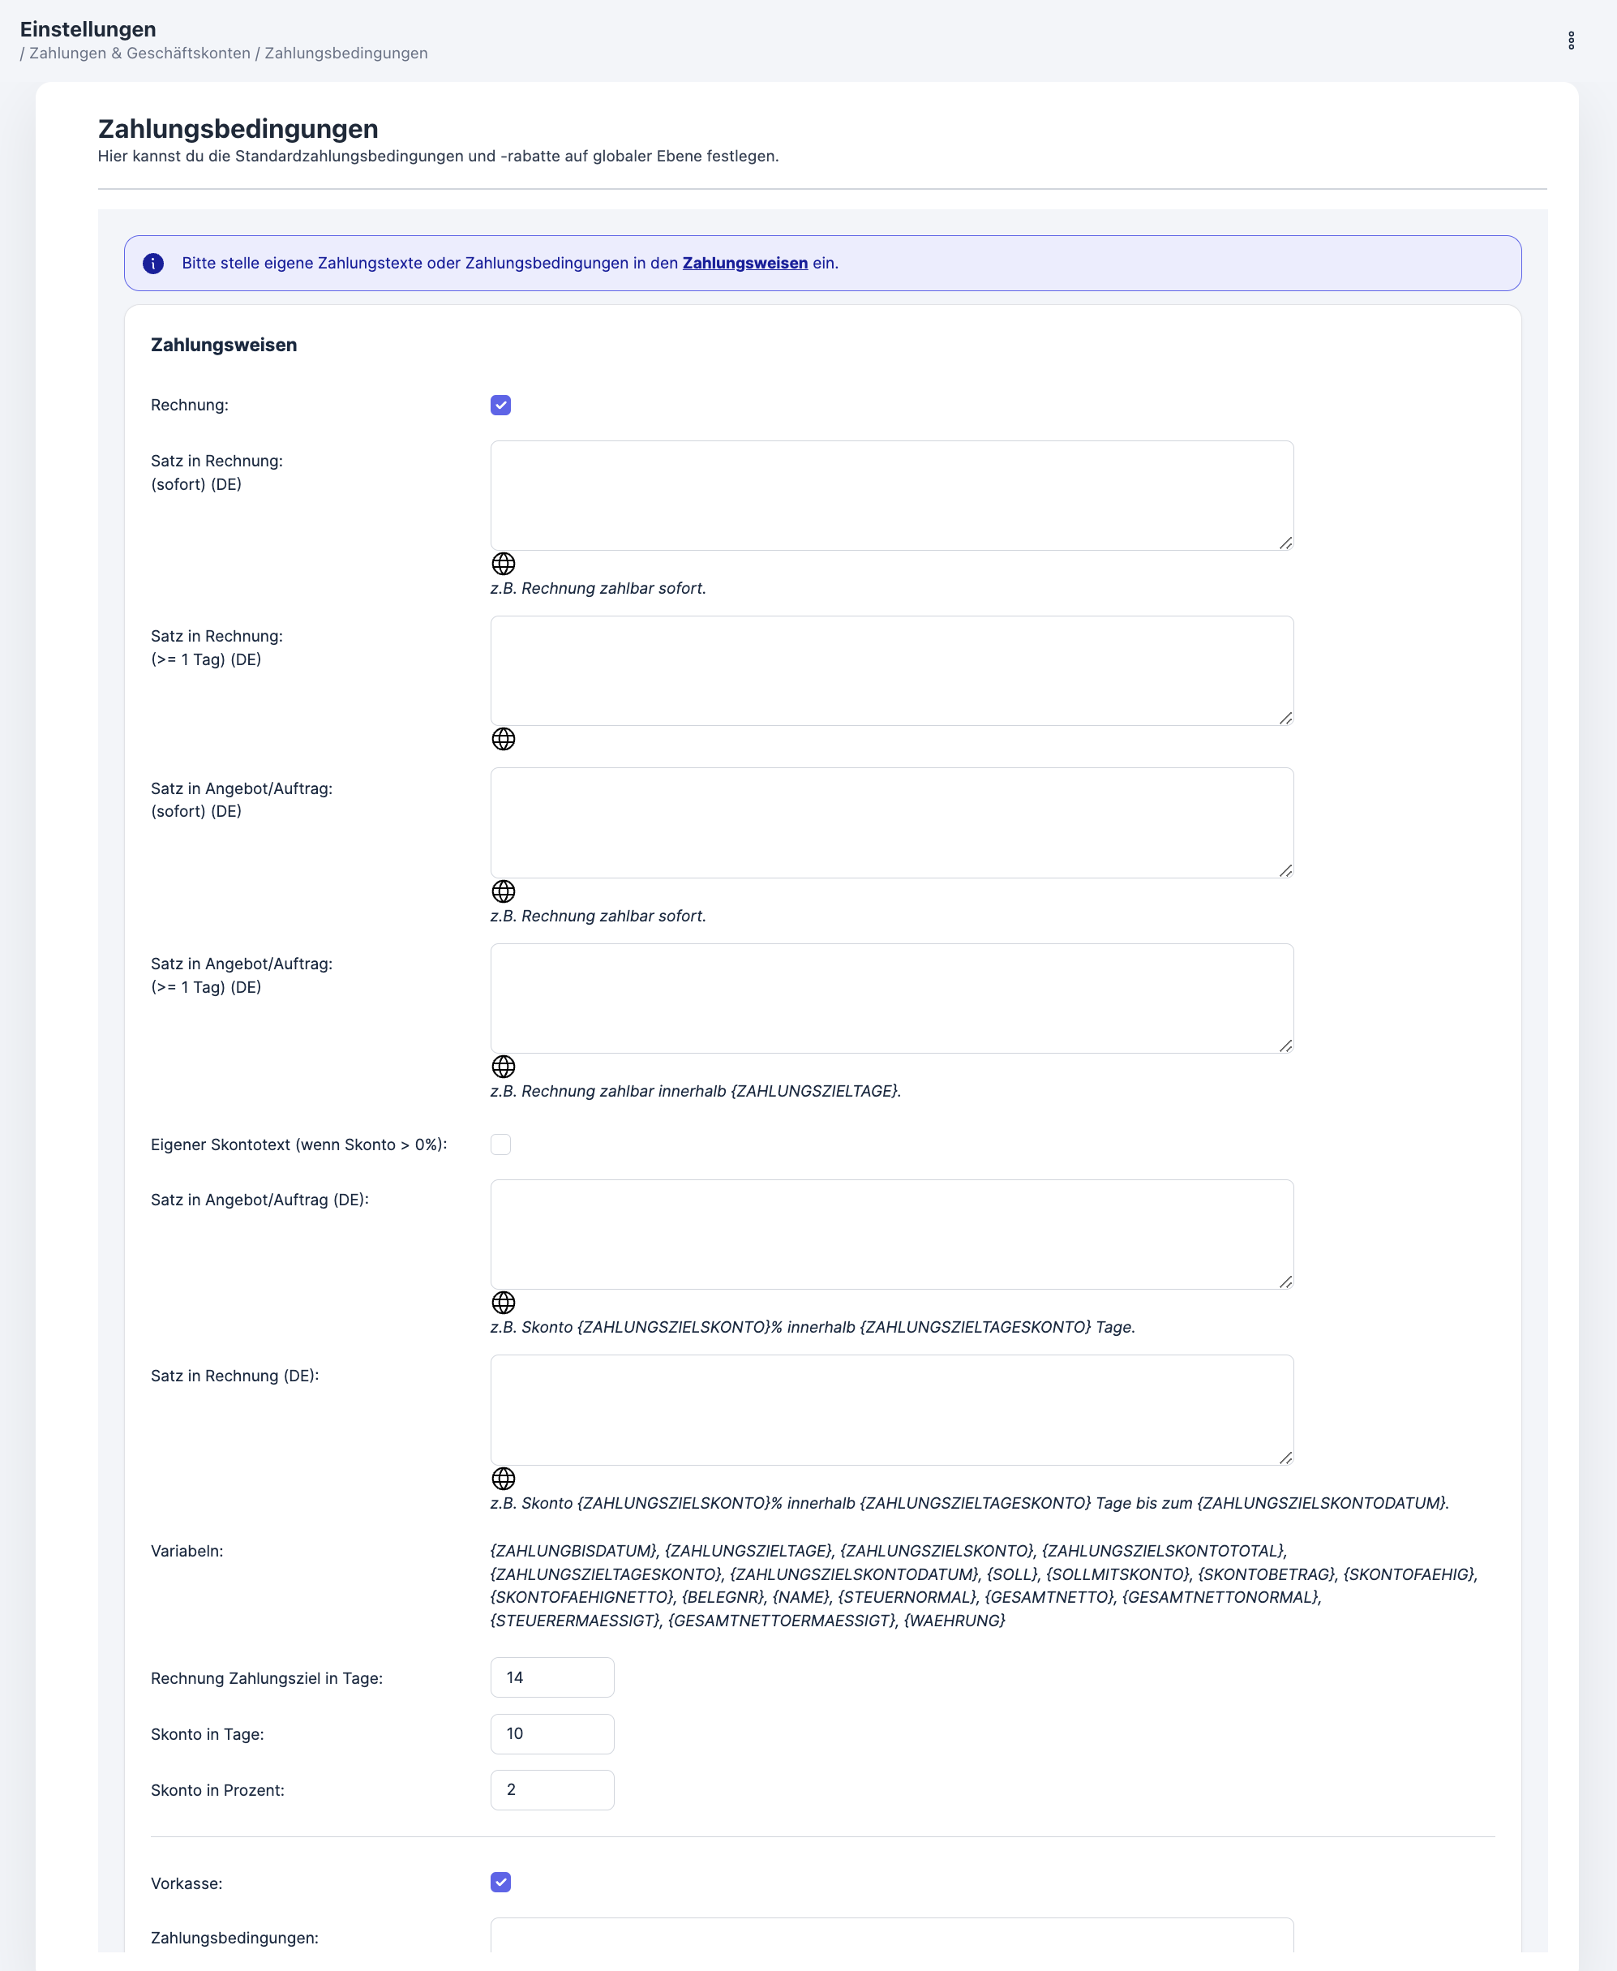Click globe icon under Satz in Rechnung (DE)
The height and width of the screenshot is (1971, 1617).
tap(503, 1478)
